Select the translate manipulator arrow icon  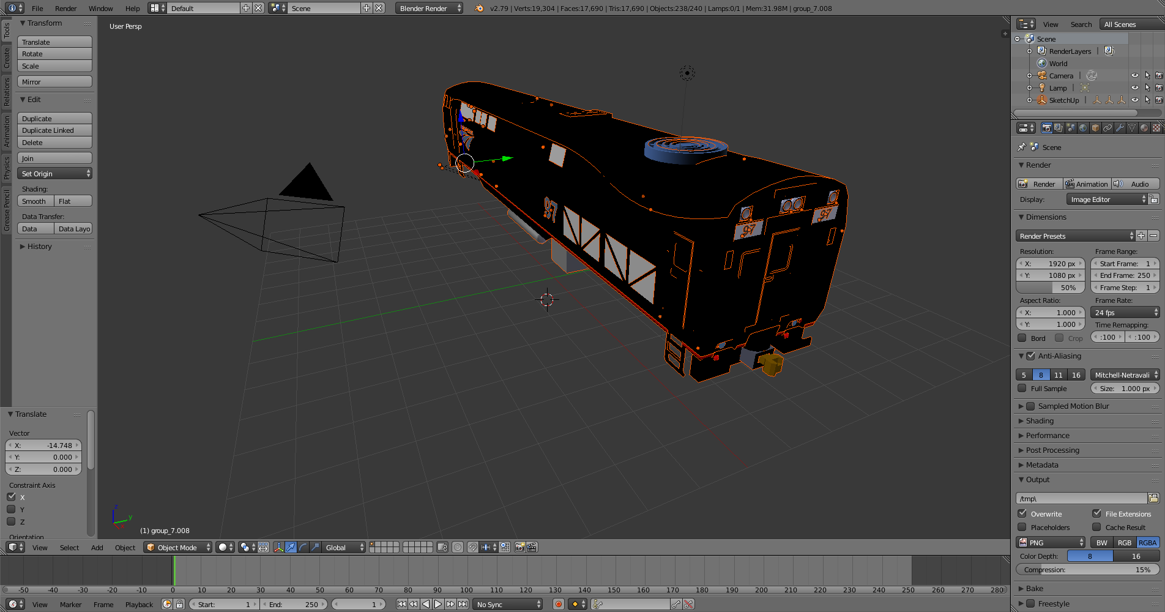[x=291, y=547]
